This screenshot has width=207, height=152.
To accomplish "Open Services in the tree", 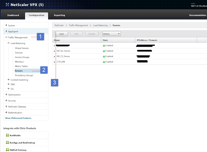I will click(19, 53).
